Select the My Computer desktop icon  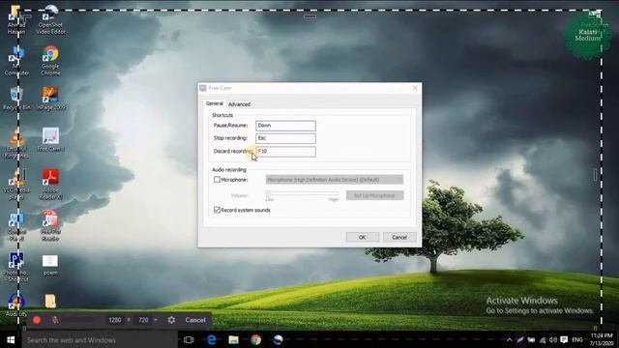(x=16, y=61)
